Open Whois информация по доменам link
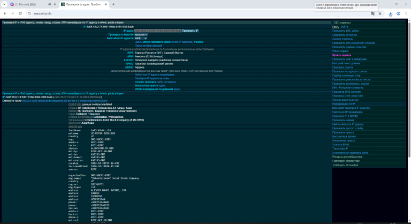This screenshot has height=224, width=411. [157, 89]
